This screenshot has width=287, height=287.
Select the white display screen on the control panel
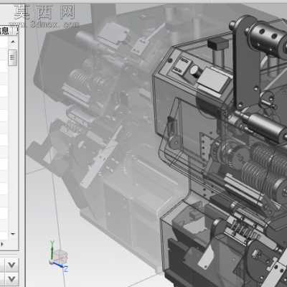click(214, 79)
